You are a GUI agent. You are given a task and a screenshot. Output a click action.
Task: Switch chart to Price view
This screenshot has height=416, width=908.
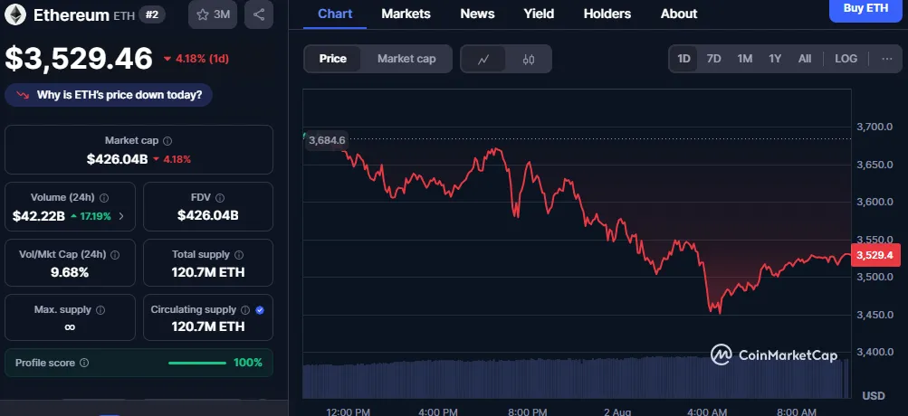(x=332, y=59)
